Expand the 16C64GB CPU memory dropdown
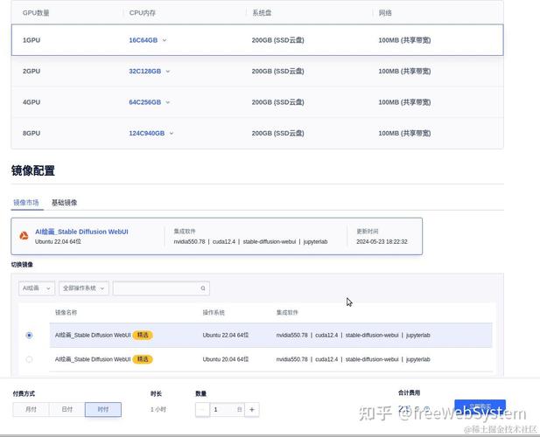 164,40
